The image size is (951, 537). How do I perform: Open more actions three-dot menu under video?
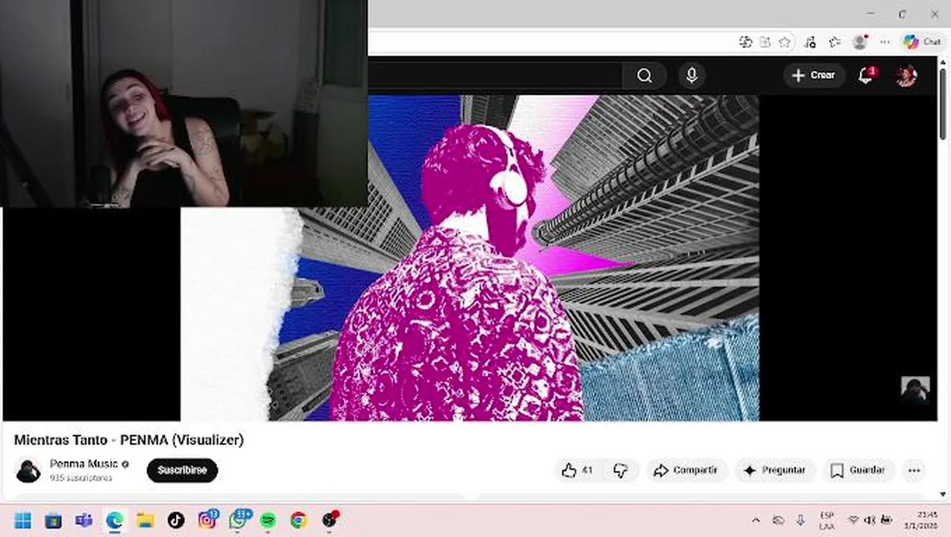coord(914,470)
